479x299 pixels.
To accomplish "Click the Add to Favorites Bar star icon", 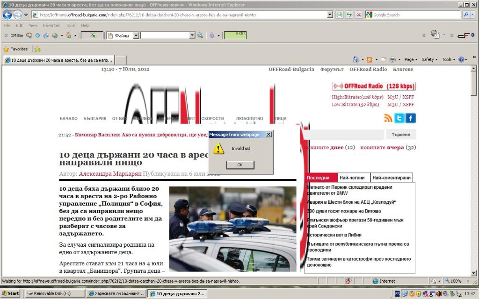I will (37, 49).
